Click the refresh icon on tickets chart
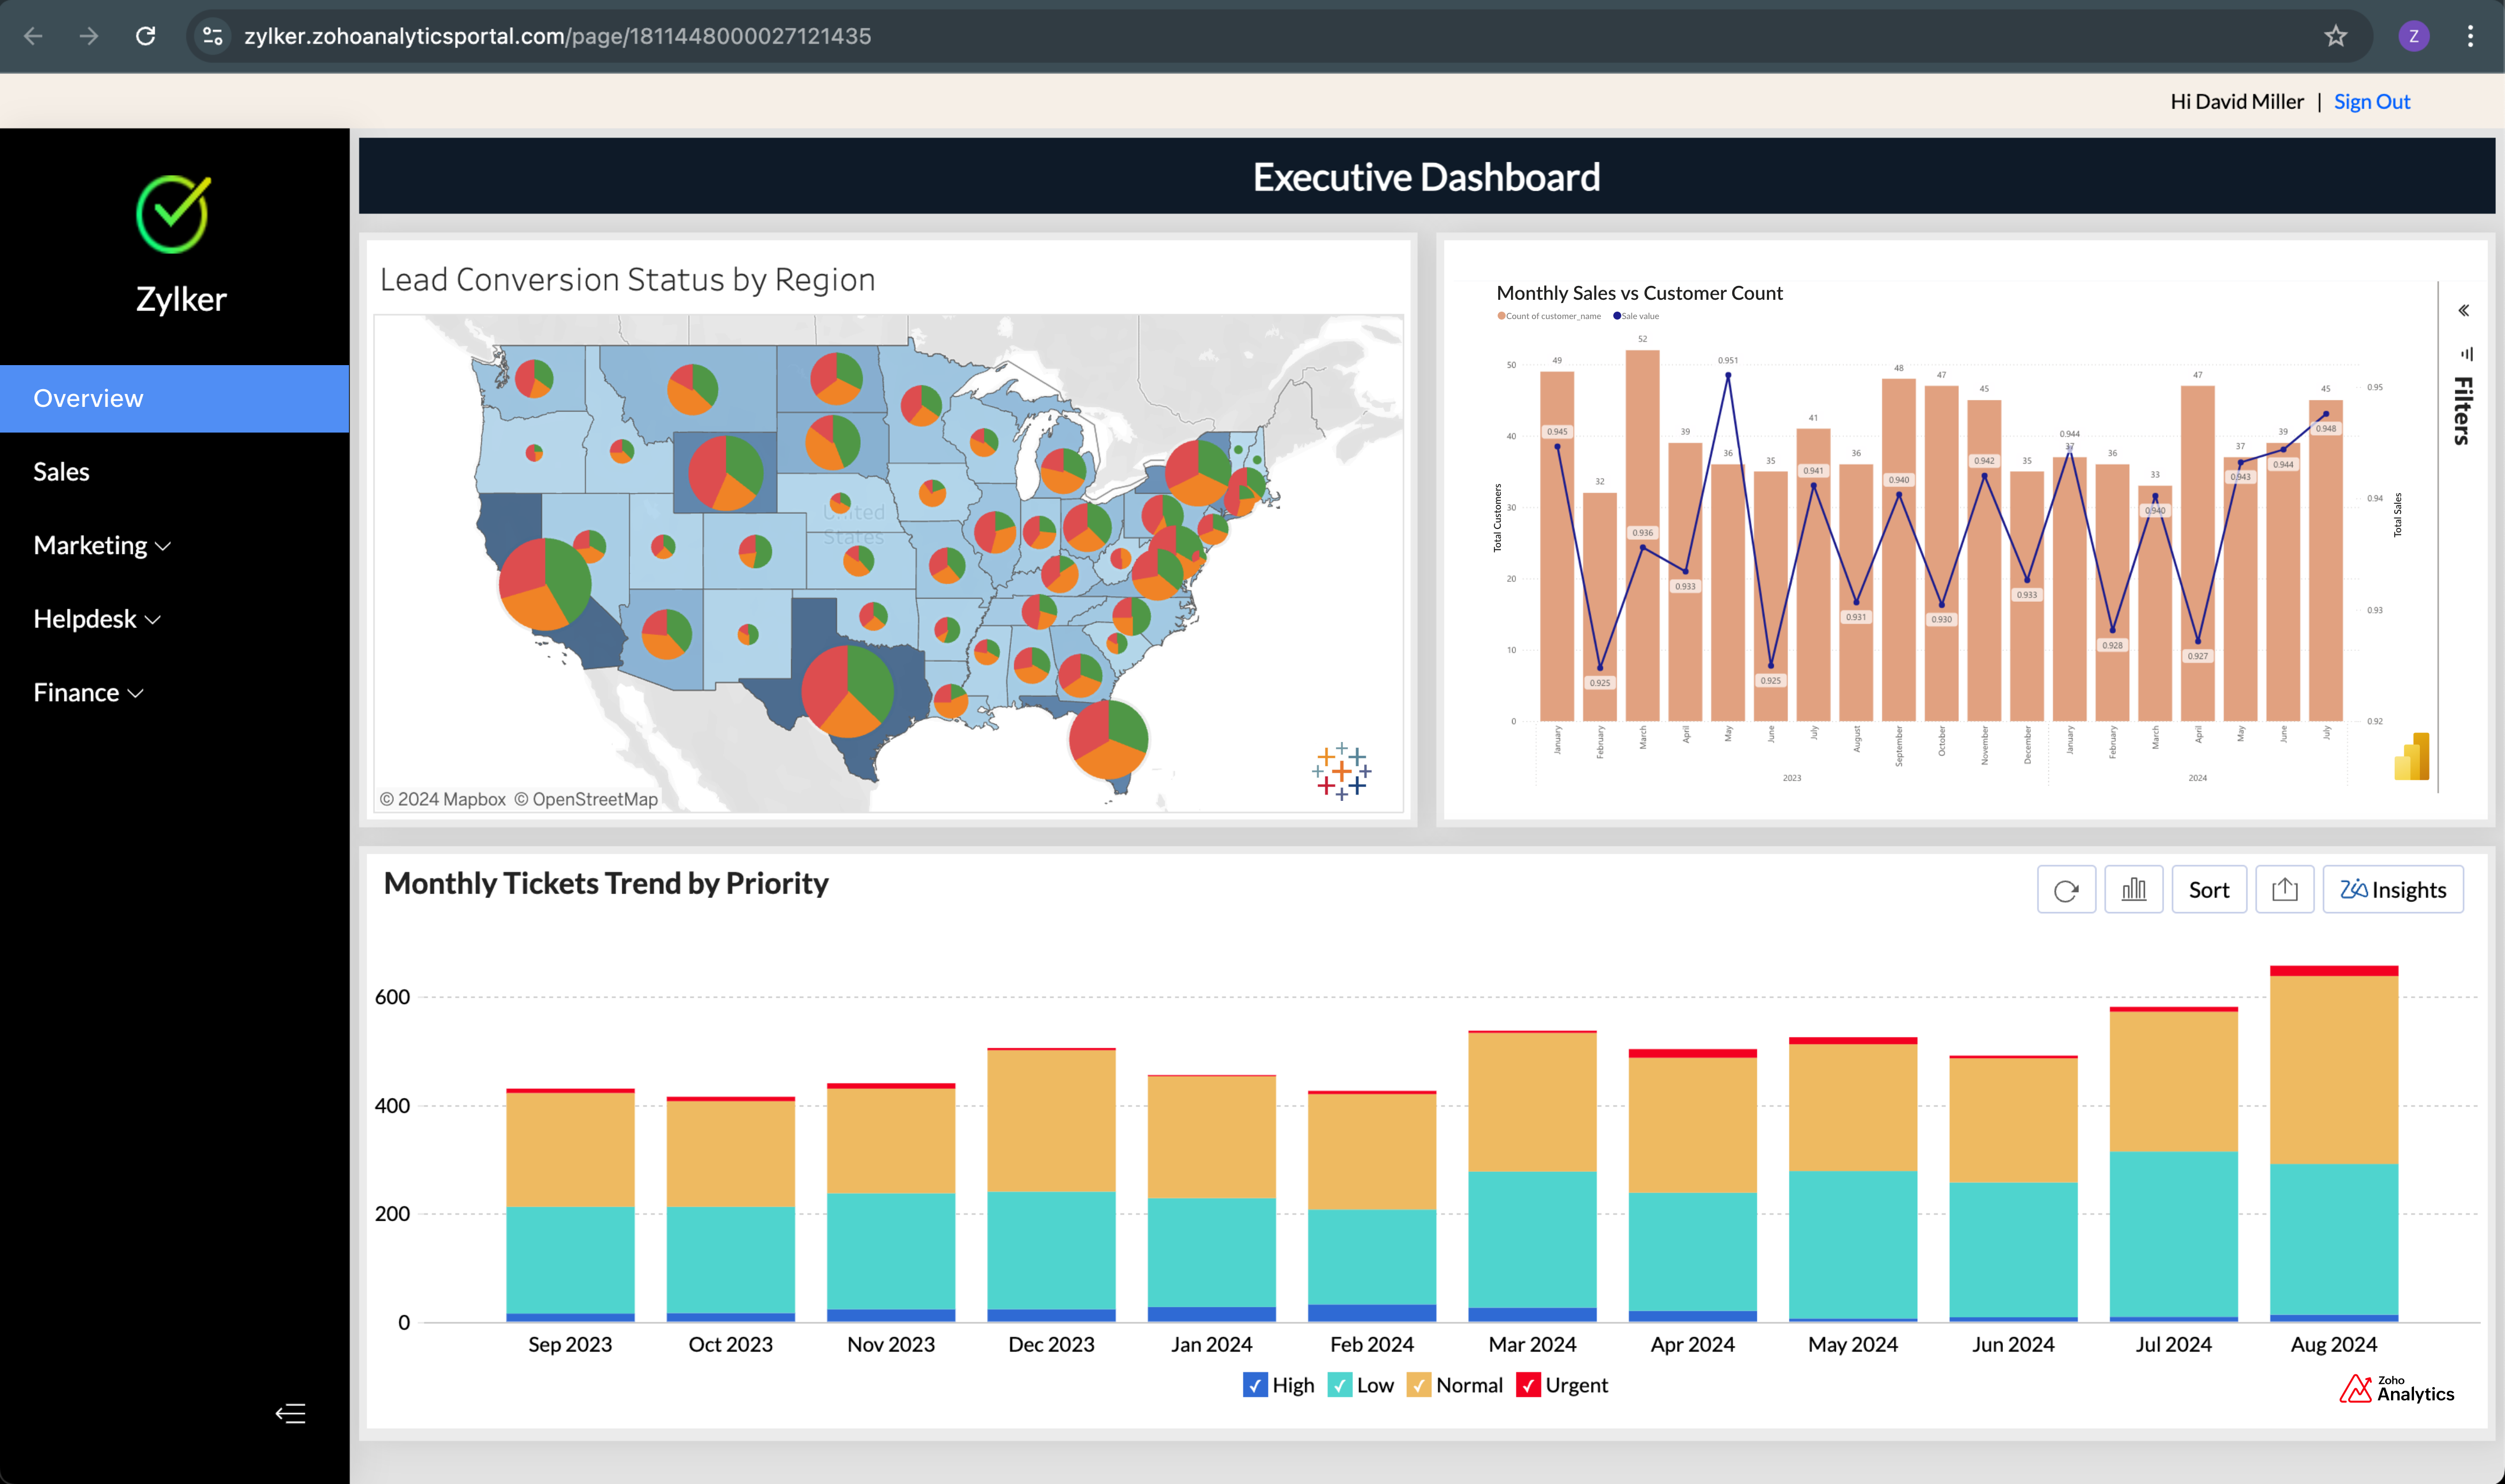The width and height of the screenshot is (2505, 1484). click(2065, 890)
